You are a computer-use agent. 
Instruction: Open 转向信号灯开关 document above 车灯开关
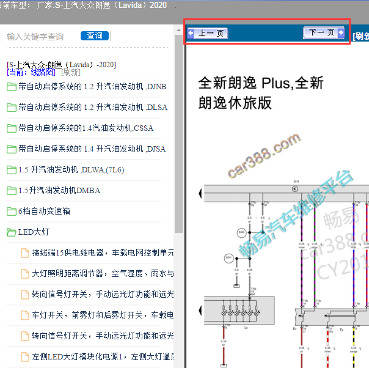pyautogui.click(x=103, y=294)
